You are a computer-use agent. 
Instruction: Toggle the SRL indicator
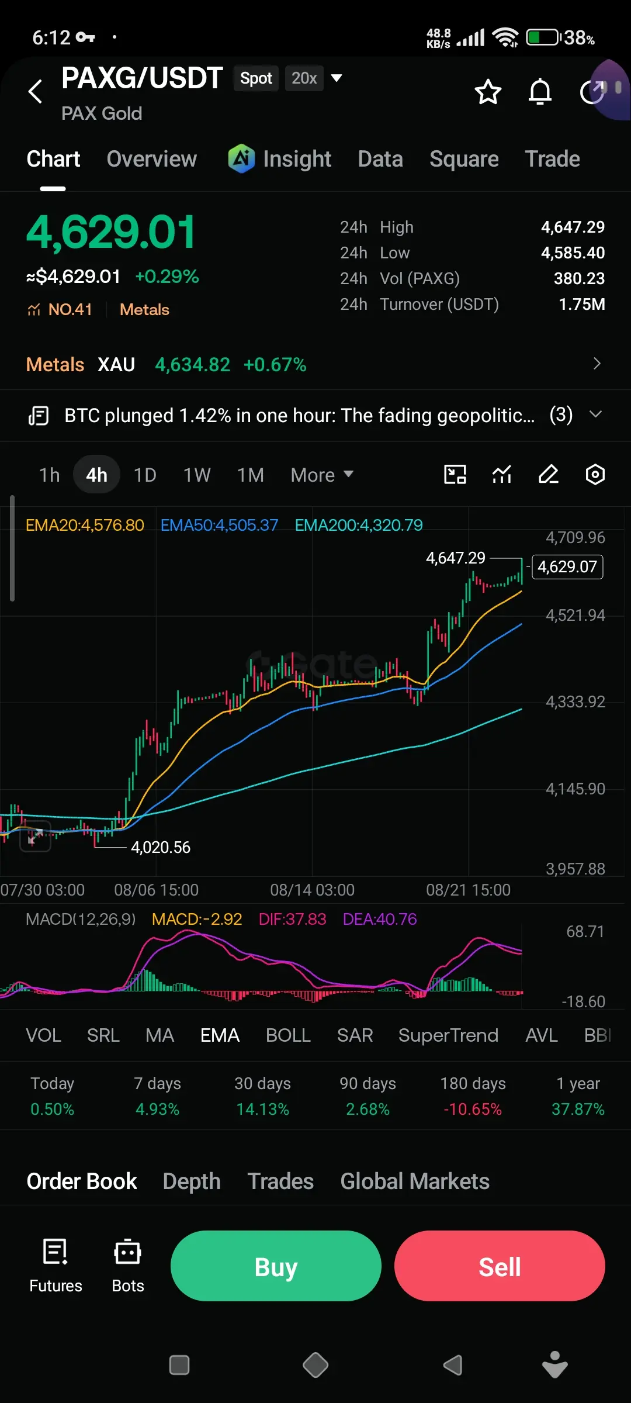click(103, 1035)
